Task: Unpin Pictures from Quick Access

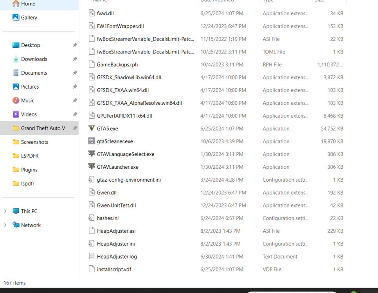Action: pos(74,87)
